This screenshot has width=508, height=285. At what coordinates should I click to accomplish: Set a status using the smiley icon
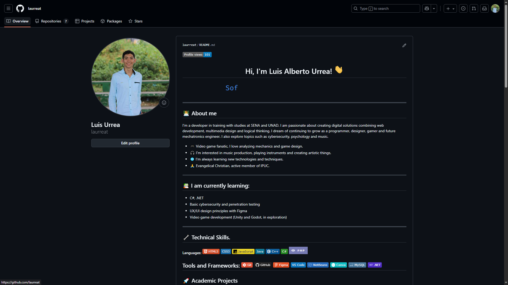(164, 103)
